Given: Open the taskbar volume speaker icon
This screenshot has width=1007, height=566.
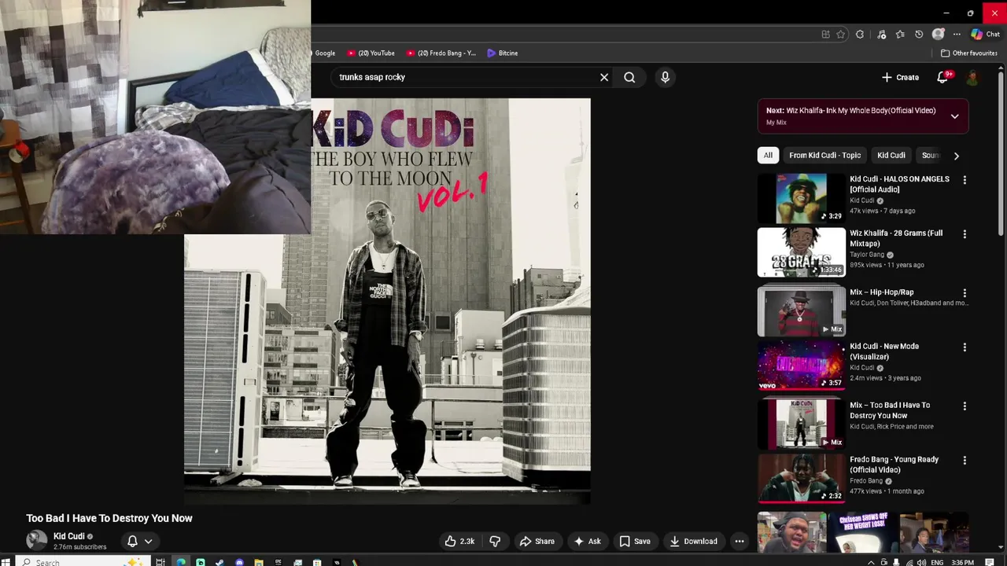Looking at the screenshot, I should [x=920, y=562].
